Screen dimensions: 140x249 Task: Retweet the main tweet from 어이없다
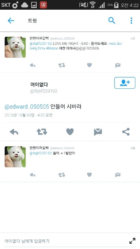tap(42, 132)
